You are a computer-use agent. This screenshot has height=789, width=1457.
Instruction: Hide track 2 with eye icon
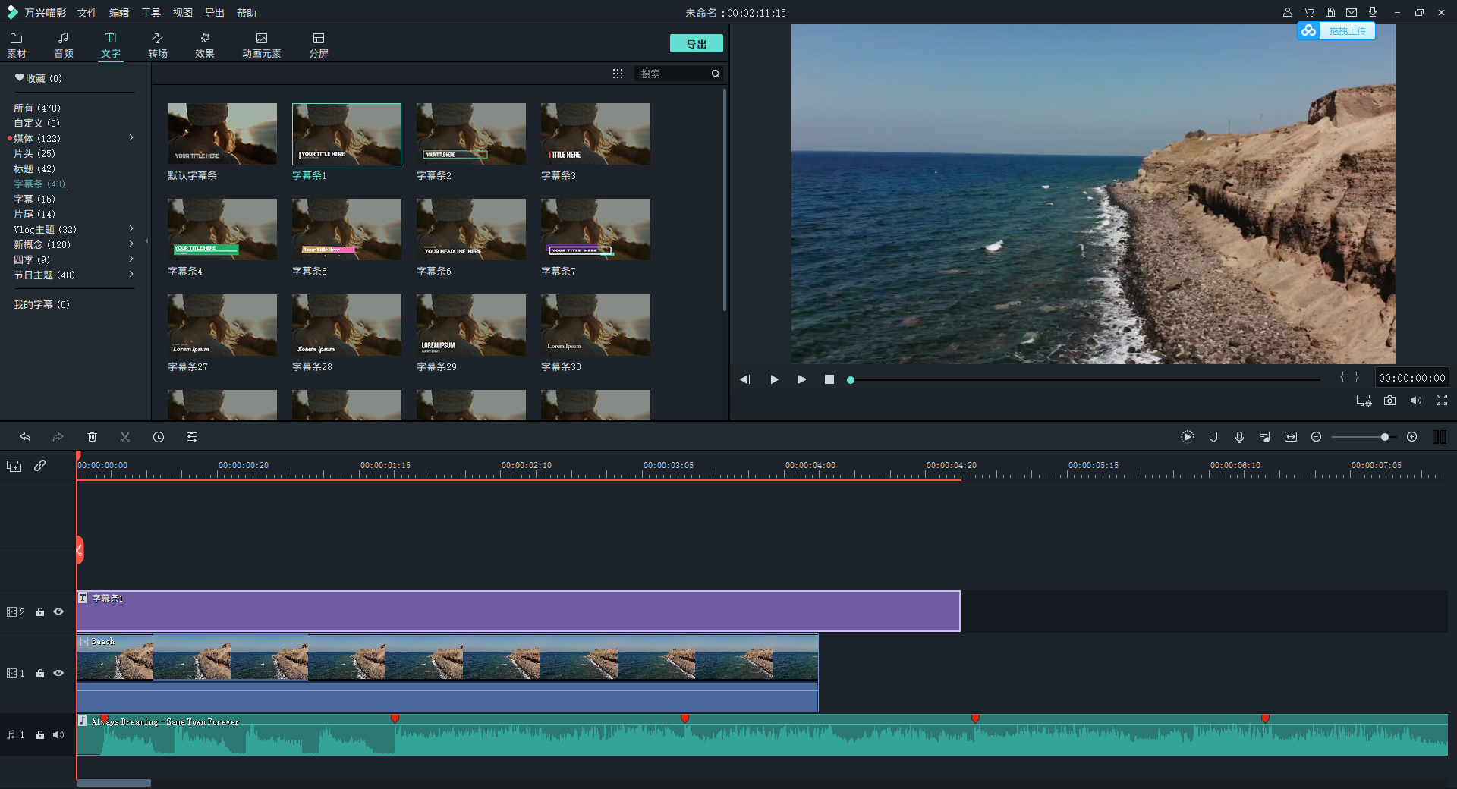(x=58, y=611)
